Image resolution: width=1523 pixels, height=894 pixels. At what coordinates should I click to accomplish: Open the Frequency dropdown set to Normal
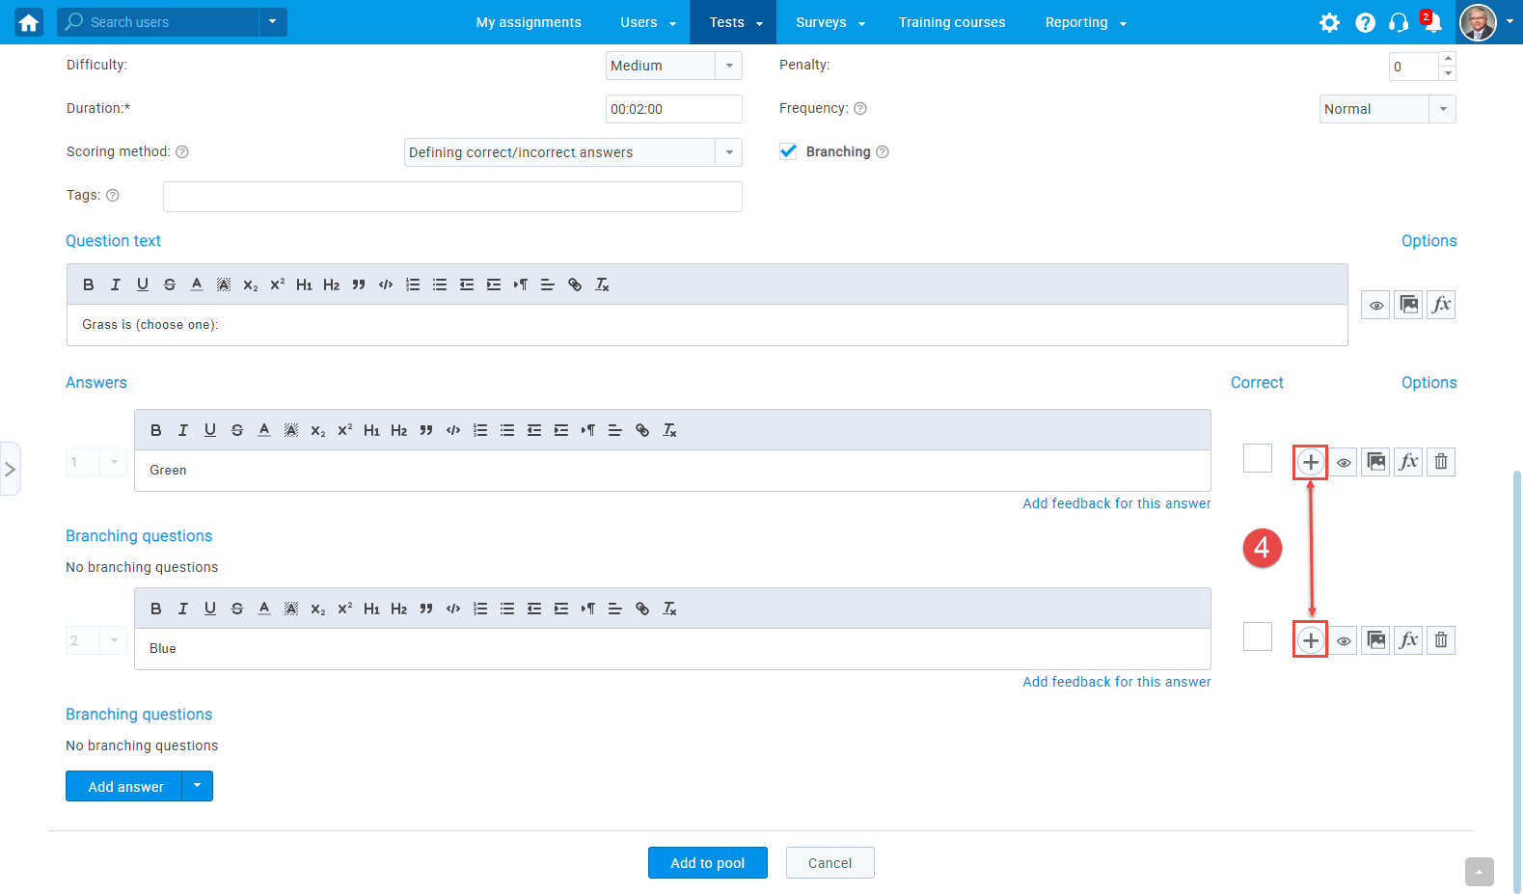point(1386,109)
